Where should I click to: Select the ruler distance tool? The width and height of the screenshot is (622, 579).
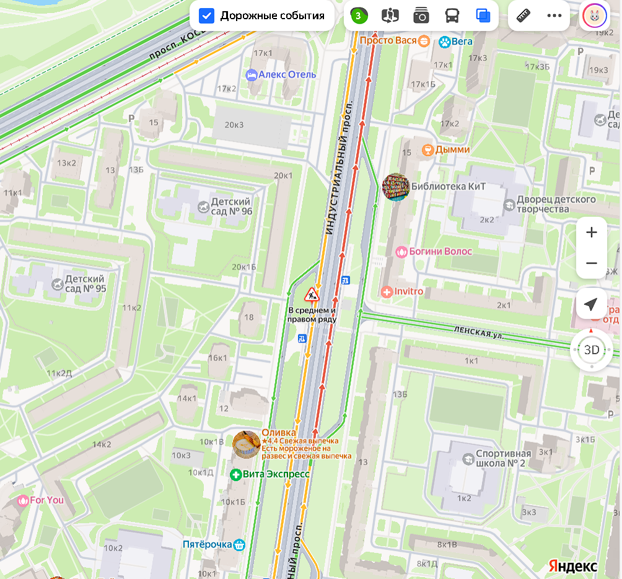[x=524, y=15]
